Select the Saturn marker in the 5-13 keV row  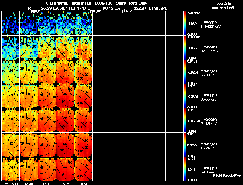42,167
